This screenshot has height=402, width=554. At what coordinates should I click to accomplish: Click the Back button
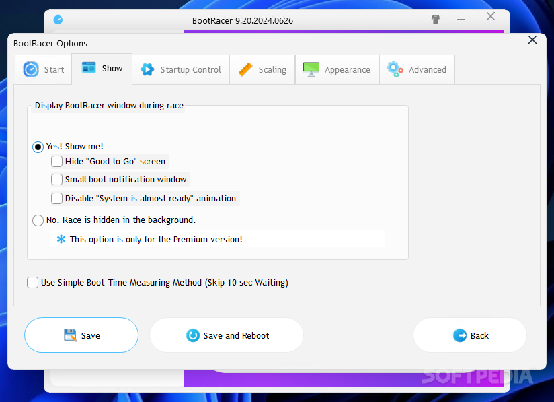[469, 335]
